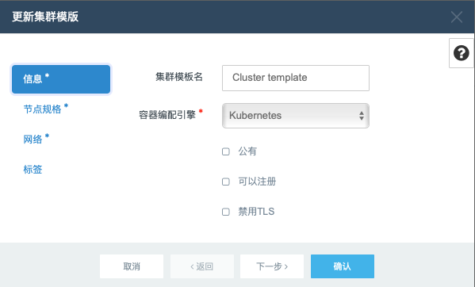Click the 更新集群模版 dialog title
The height and width of the screenshot is (287, 475).
(45, 17)
